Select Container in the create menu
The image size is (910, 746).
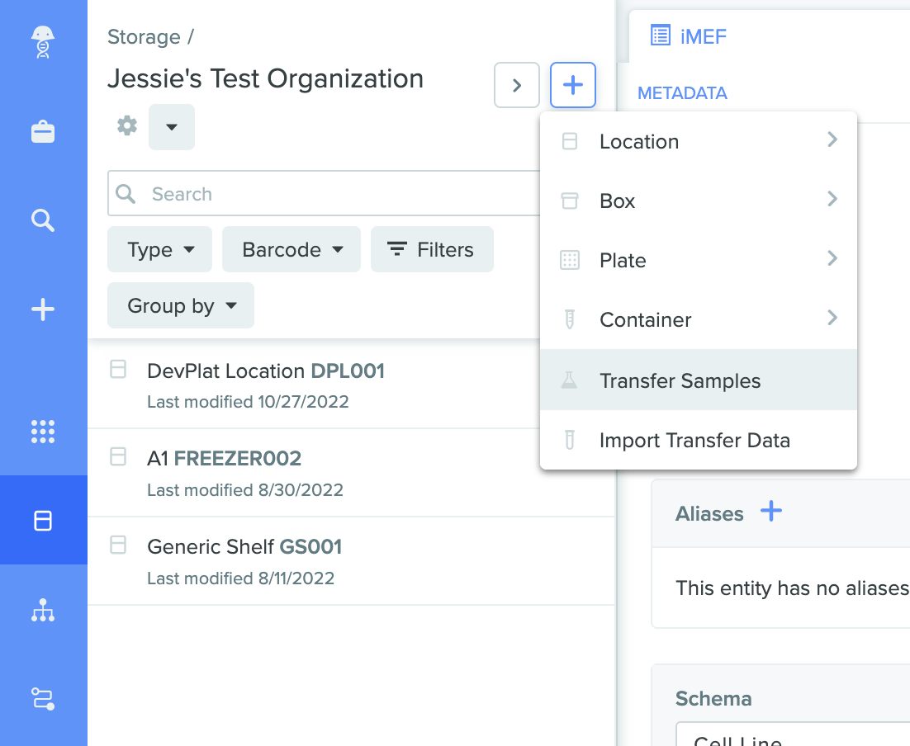click(698, 319)
